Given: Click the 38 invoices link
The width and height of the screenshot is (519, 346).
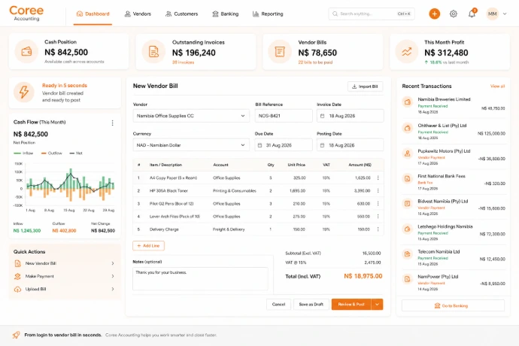Looking at the screenshot, I should [183, 62].
